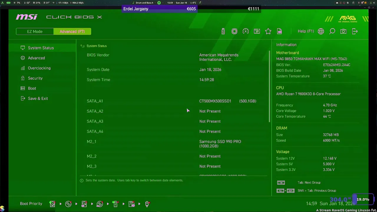Image resolution: width=377 pixels, height=212 pixels.
Task: Select first boot device hard disk icon
Action: coord(52,203)
